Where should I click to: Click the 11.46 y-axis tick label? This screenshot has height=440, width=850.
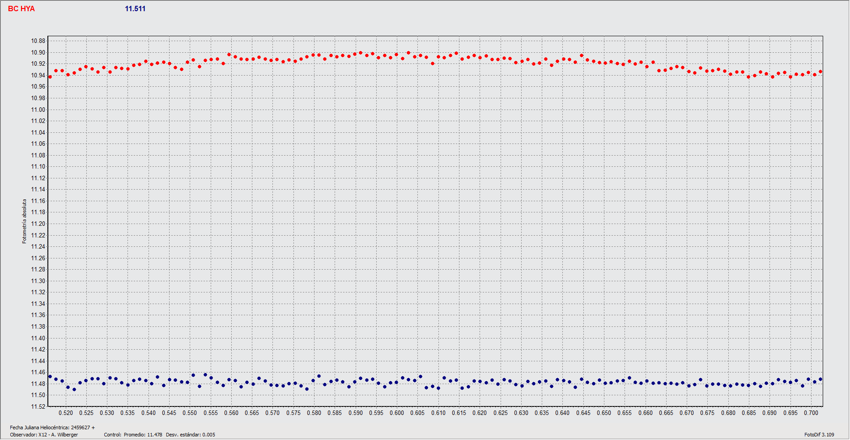(x=38, y=372)
